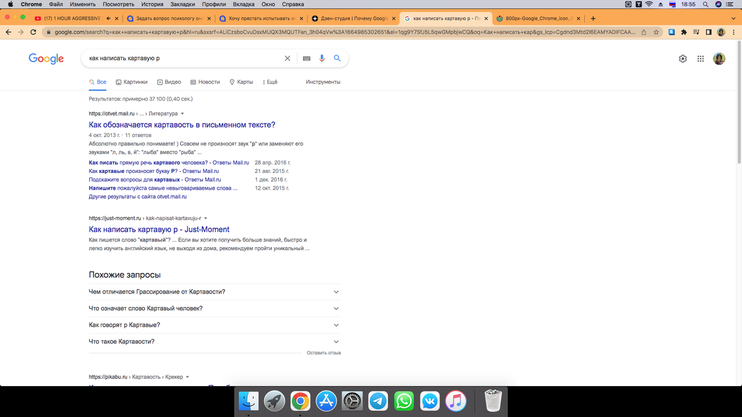Bookmark this page with the star icon
The width and height of the screenshot is (742, 417).
click(x=655, y=32)
